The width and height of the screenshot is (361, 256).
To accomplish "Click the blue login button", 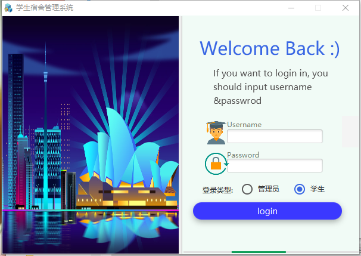I will 267,211.
